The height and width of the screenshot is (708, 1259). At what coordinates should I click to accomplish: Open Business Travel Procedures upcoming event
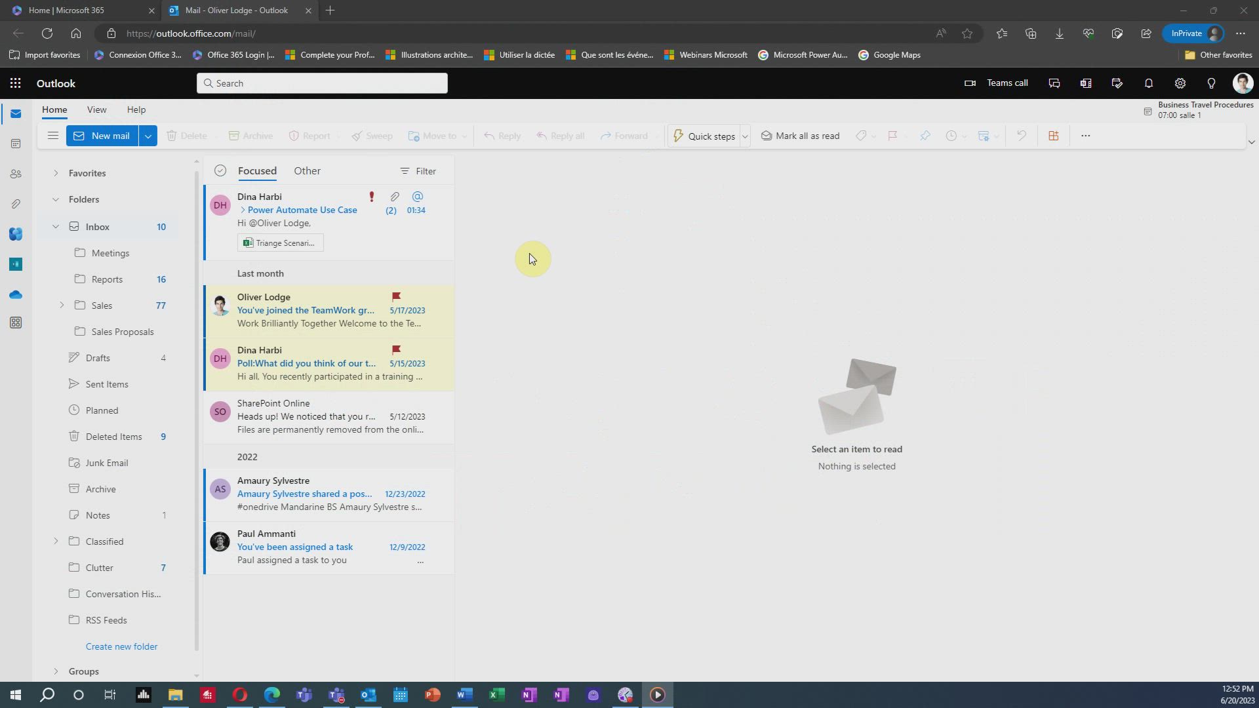click(x=1199, y=109)
